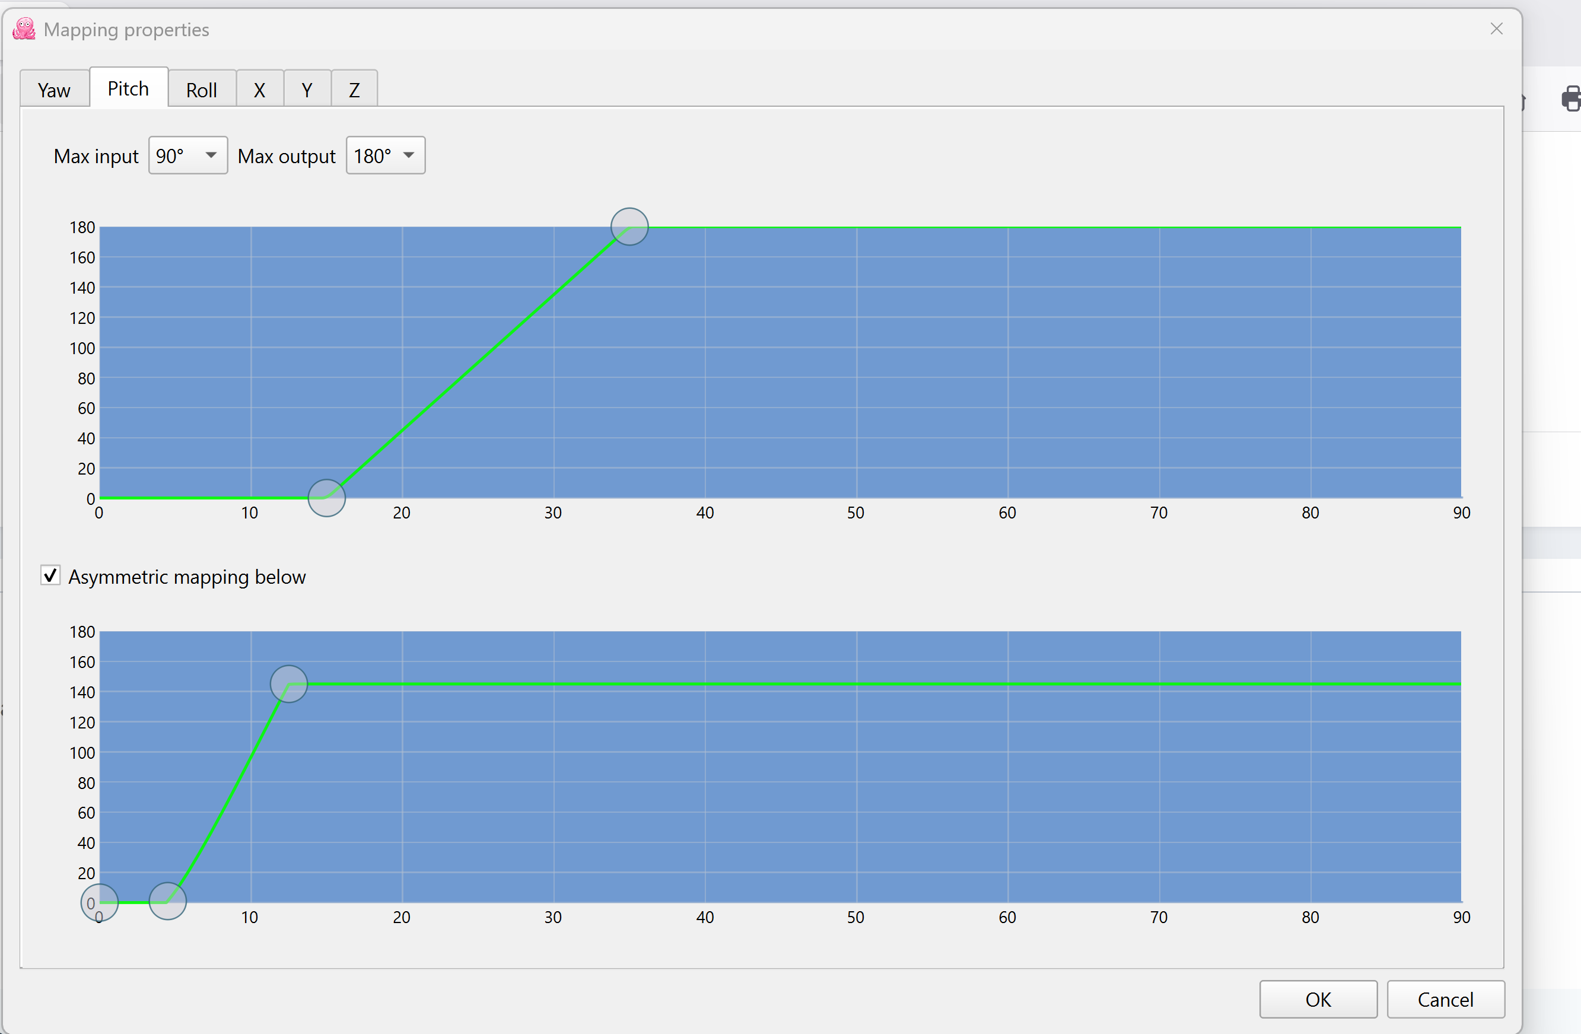Image resolution: width=1581 pixels, height=1034 pixels.
Task: Select lower graph control point near 145 output
Action: pyautogui.click(x=289, y=684)
